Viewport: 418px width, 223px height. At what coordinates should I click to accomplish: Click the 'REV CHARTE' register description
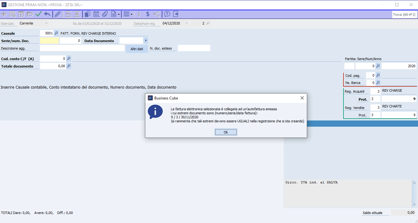coord(392,106)
